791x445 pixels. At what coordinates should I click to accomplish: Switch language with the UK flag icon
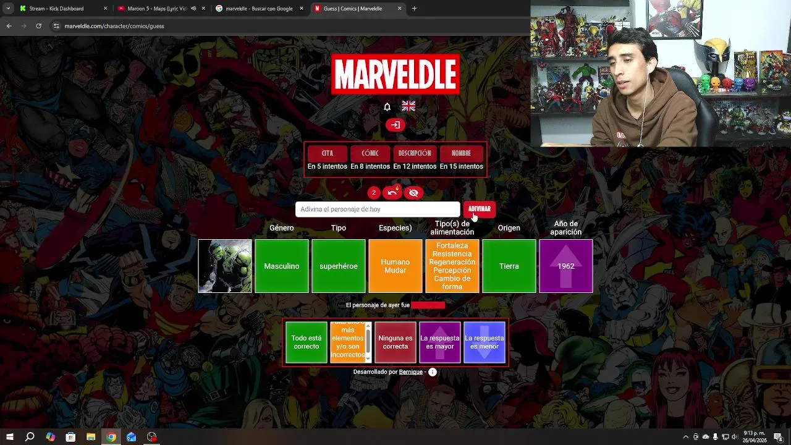(x=408, y=106)
